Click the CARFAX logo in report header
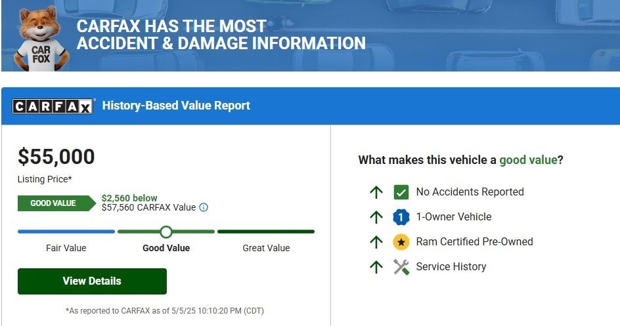The height and width of the screenshot is (326, 620). [53, 106]
